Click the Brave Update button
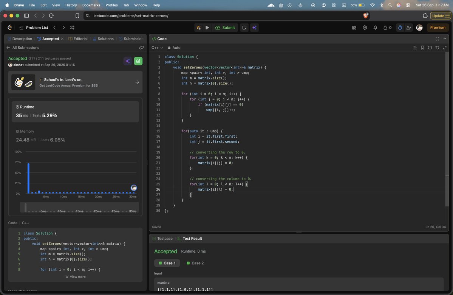Viewport: 453px width, 295px height. click(441, 16)
